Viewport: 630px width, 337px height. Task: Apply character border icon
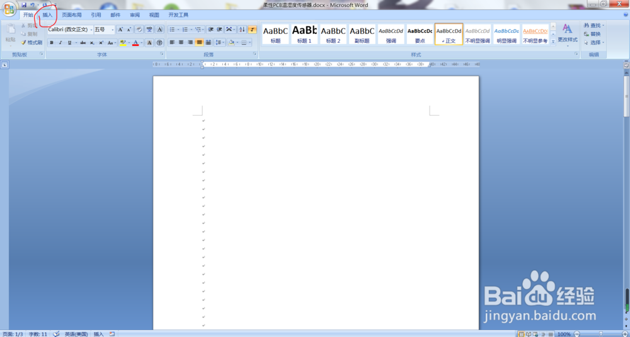pyautogui.click(x=159, y=30)
